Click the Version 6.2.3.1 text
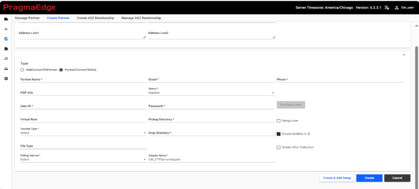This screenshot has height=189, width=419. tap(369, 7)
